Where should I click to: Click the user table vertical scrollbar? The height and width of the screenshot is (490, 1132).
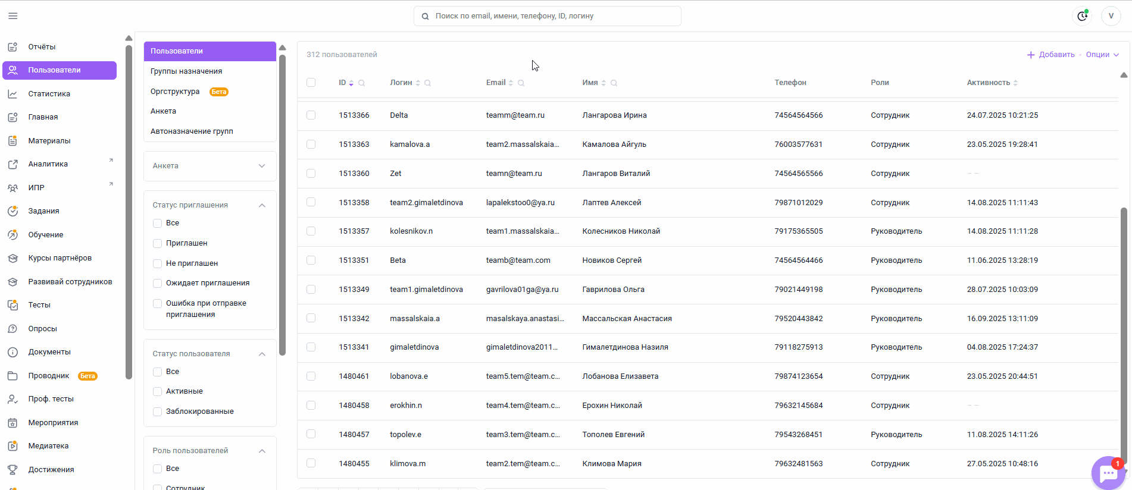[x=1124, y=336]
